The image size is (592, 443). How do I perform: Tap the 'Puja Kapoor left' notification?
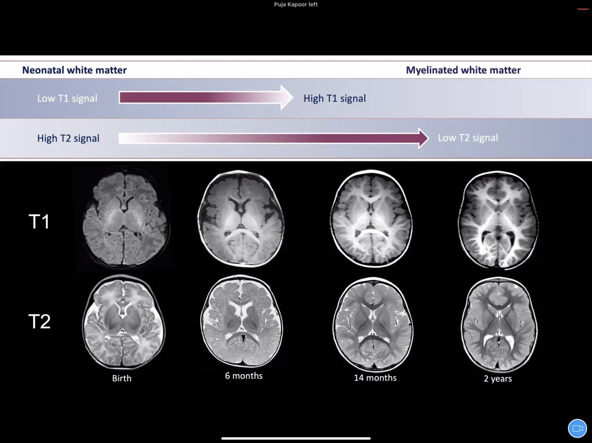[x=296, y=5]
